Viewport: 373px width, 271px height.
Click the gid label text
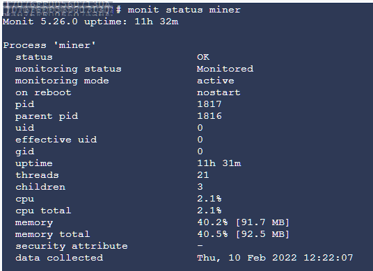click(25, 151)
